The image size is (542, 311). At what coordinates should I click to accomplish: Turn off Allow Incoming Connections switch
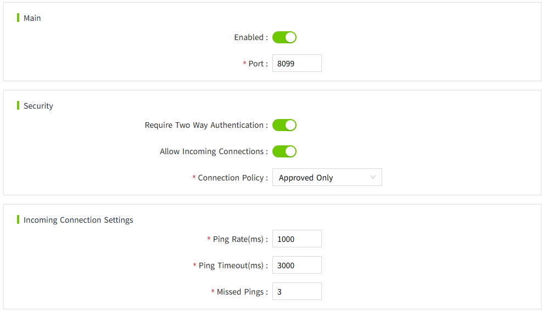tap(284, 151)
